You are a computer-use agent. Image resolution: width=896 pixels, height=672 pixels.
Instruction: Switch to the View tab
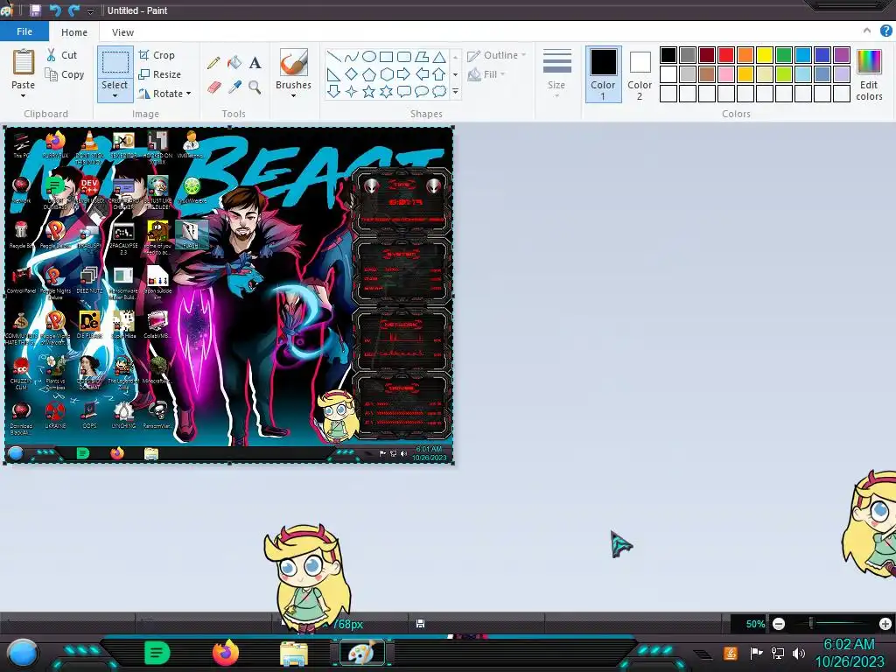coord(122,32)
